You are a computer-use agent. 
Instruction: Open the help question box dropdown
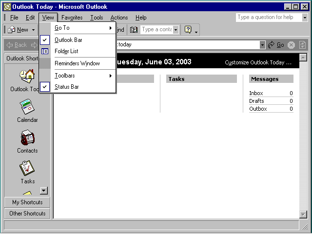pyautogui.click(x=305, y=18)
